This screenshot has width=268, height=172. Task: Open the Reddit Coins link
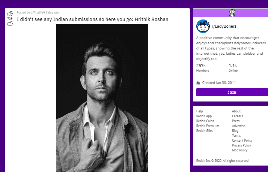[x=205, y=121]
